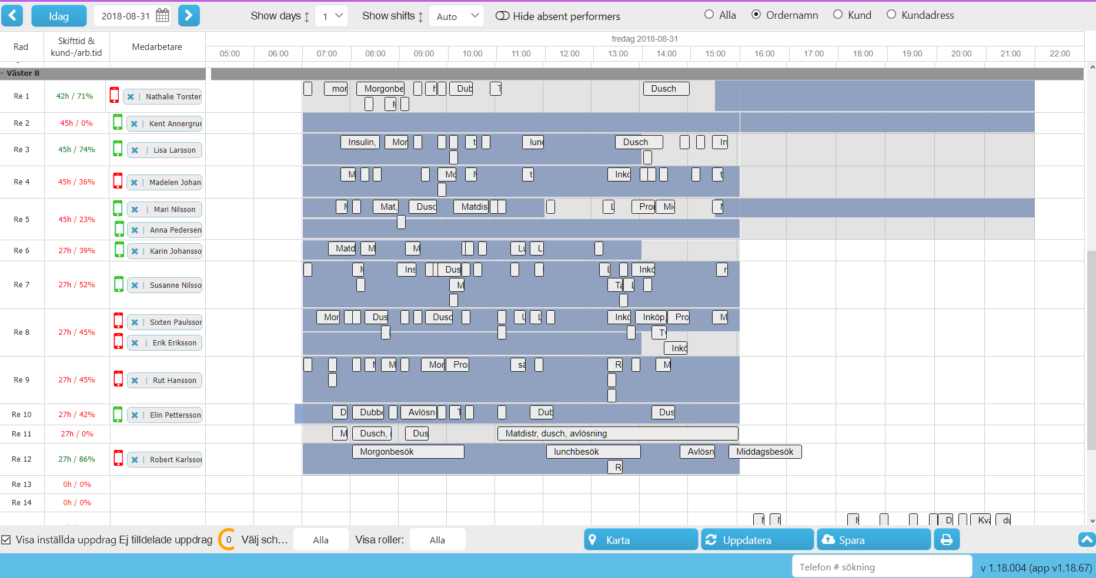Image resolution: width=1096 pixels, height=578 pixels.
Task: Click the vertical scrollbar thumb
Action: [1091, 350]
